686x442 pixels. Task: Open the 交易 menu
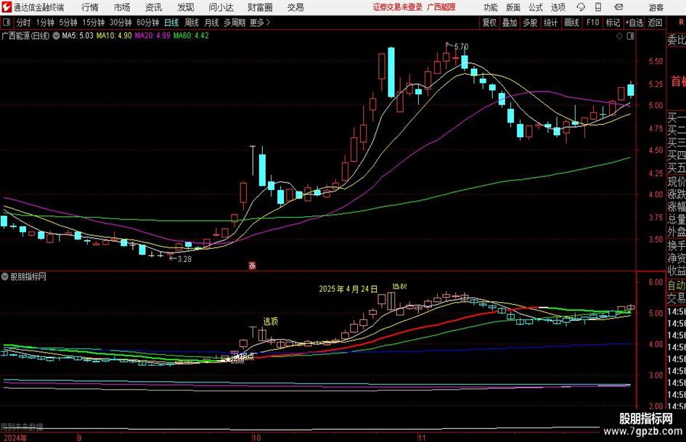click(295, 7)
